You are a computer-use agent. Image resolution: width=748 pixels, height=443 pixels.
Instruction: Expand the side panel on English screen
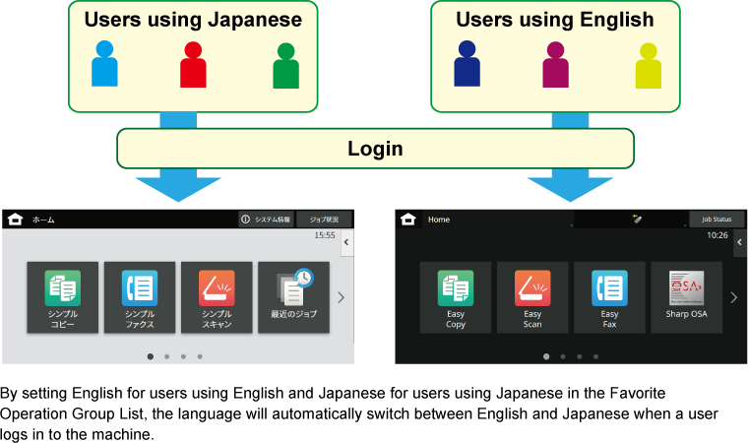click(740, 241)
